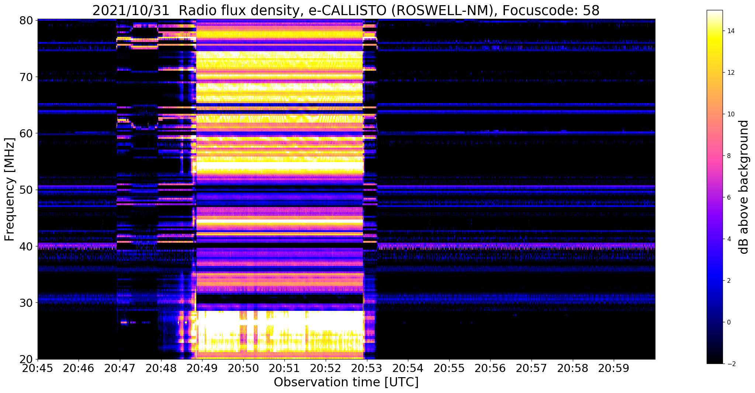Click the 20 MHz frequency tick label
Viewport: 755px width, 393px height.
coord(26,359)
